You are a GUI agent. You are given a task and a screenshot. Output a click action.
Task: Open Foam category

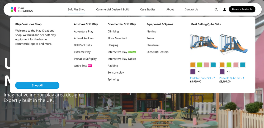coord(150,38)
